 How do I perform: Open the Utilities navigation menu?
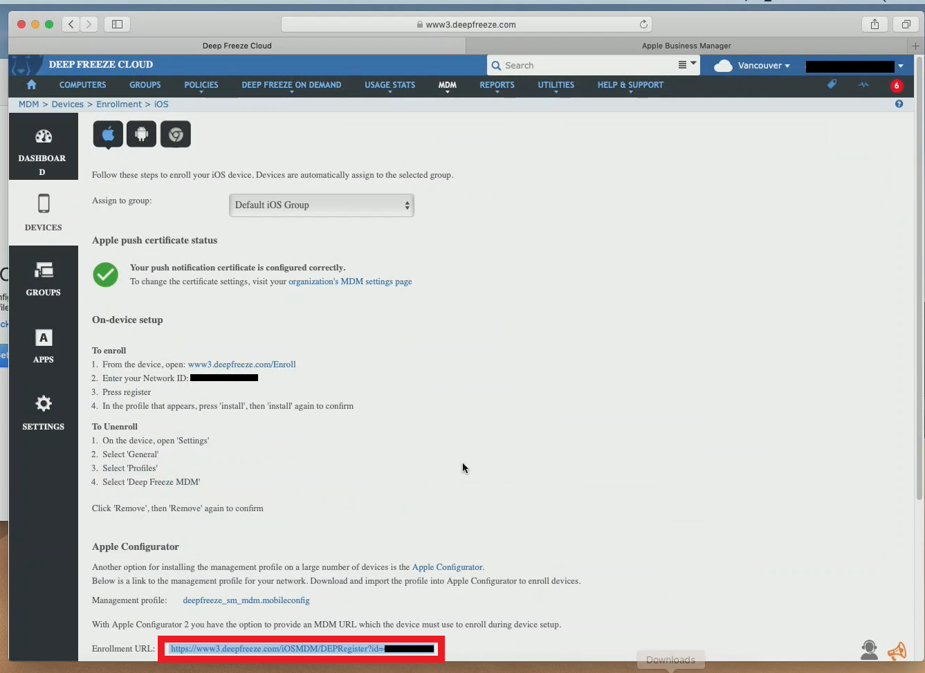click(x=556, y=85)
